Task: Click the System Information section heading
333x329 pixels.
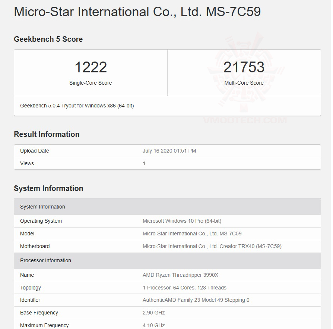Action: 48,188
